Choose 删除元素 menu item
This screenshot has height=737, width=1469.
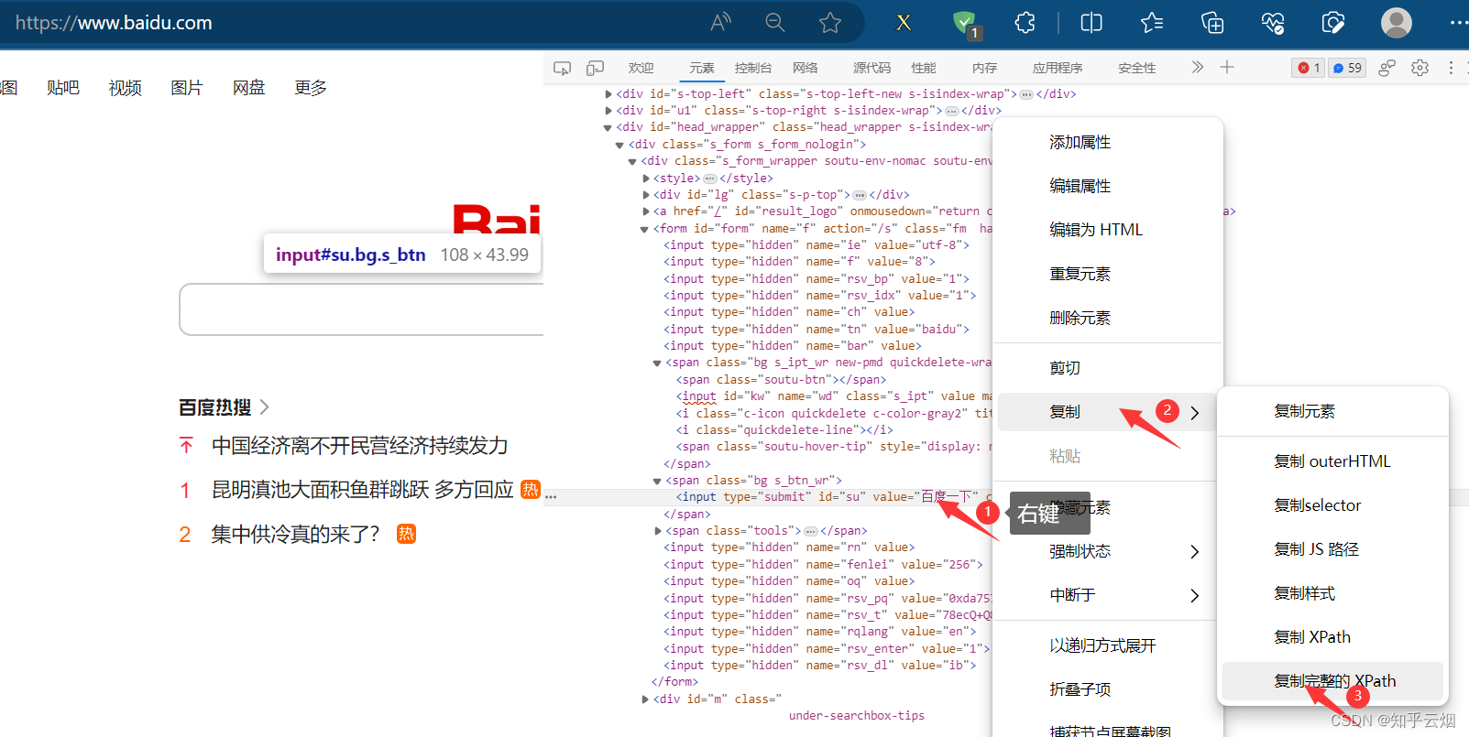[1108, 318]
